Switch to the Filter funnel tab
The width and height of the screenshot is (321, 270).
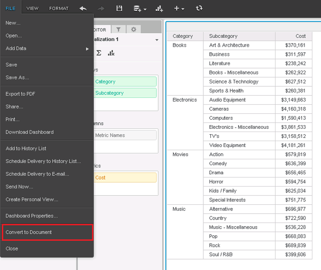[x=118, y=29]
